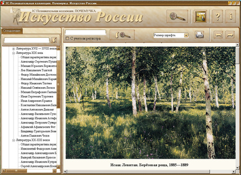Click the application icon in the title bar
Image resolution: width=241 pixels, height=175 pixels.
tap(2, 3)
